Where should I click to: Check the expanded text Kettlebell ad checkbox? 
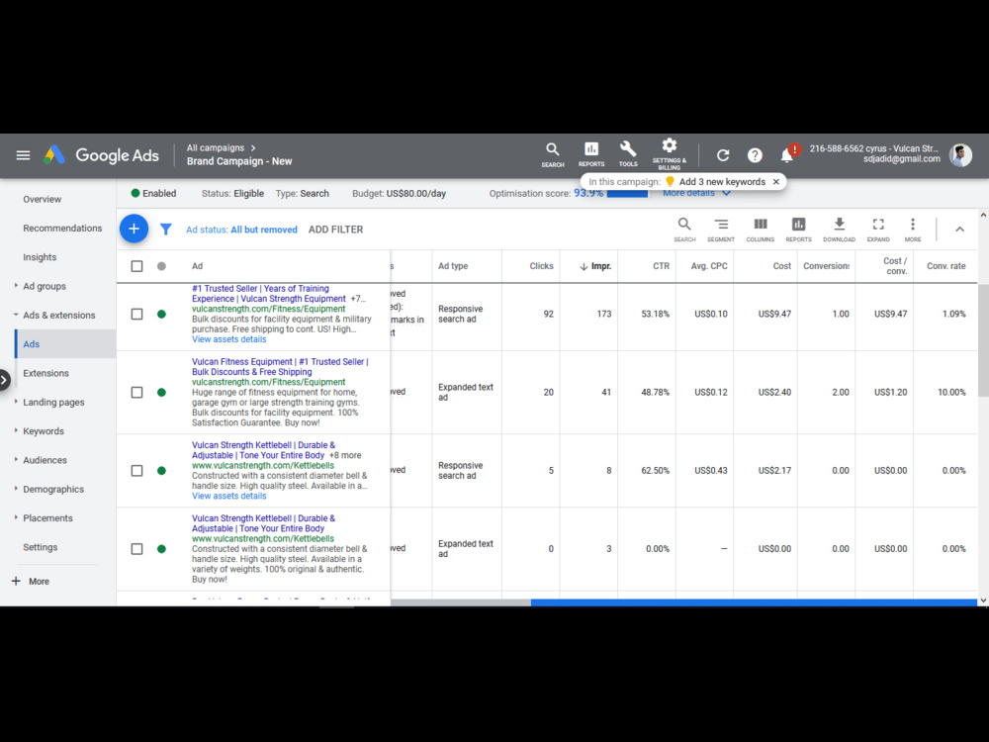point(136,549)
